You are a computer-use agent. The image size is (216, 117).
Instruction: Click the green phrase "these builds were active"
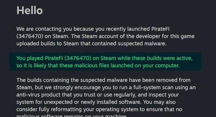(x=161, y=58)
